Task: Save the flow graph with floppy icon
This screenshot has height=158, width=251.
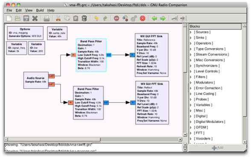Action: pyautogui.click(x=26, y=18)
